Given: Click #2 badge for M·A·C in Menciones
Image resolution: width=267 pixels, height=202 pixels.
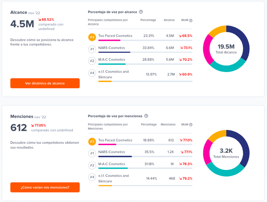Looking at the screenshot, I should pos(92,165).
